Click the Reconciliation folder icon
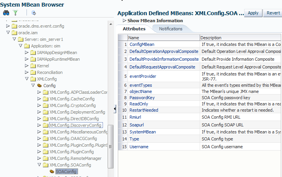282x177 pixels. tap(33, 72)
